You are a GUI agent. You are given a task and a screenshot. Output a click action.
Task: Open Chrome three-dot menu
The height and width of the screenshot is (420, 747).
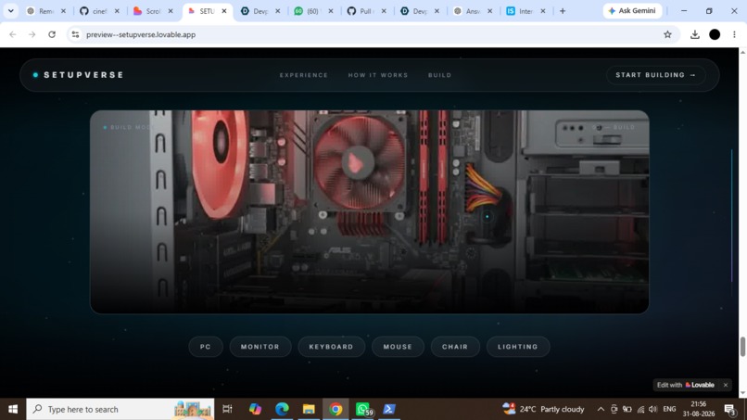pos(734,34)
